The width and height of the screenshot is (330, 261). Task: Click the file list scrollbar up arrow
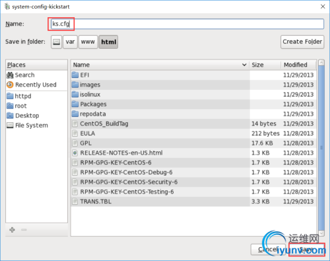321,63
